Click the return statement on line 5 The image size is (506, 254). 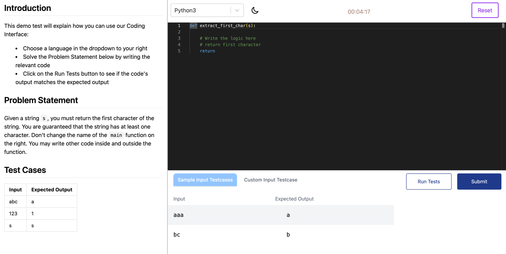point(207,51)
